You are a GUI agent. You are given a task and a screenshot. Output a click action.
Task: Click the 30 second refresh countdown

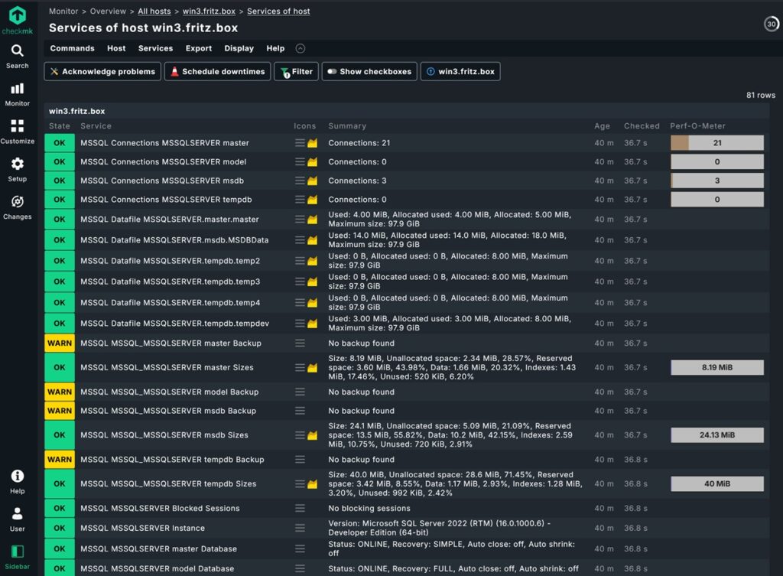pyautogui.click(x=772, y=24)
